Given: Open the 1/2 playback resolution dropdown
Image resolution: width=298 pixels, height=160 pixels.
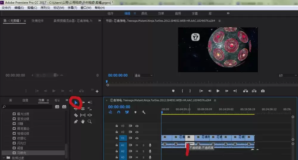Looking at the screenshot, I should tap(286, 76).
